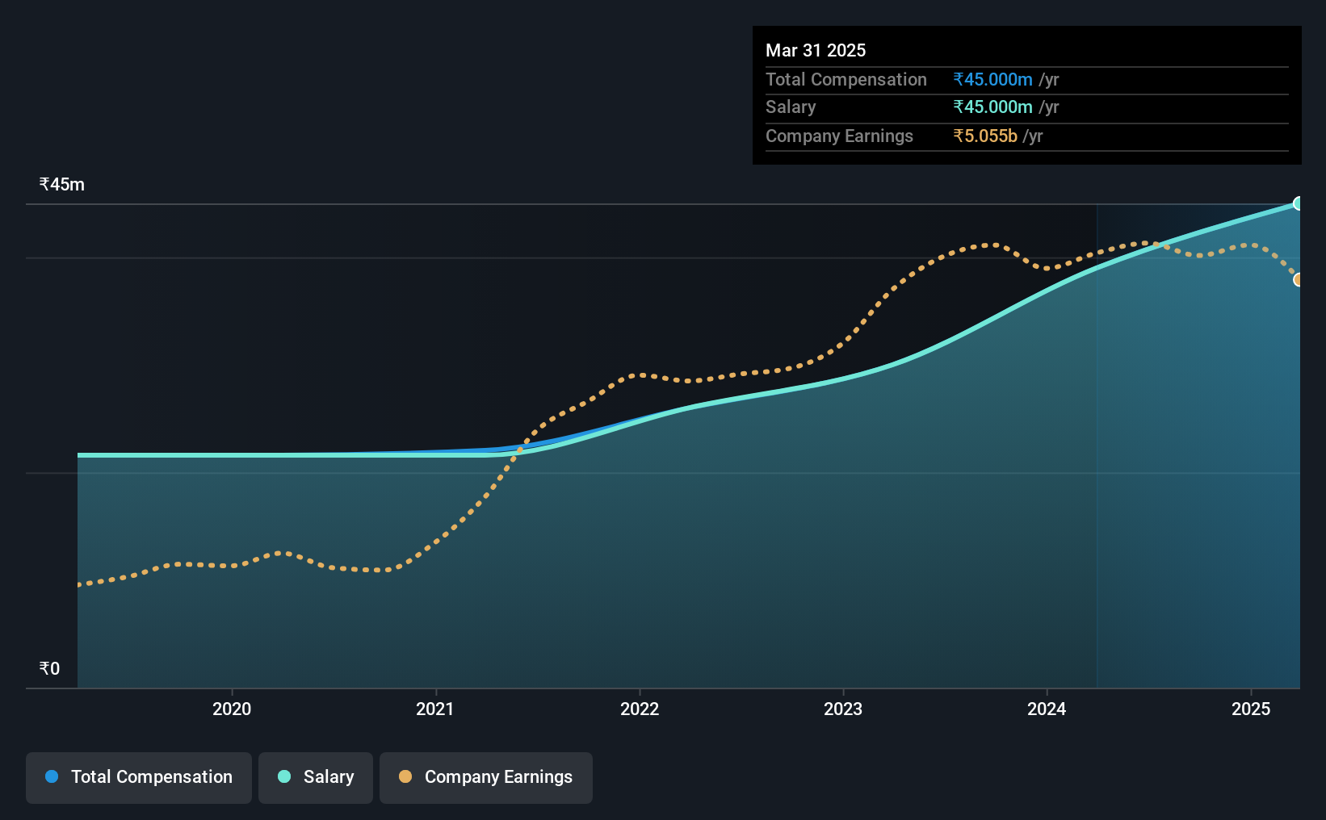Select the 2022 x-axis label

point(640,709)
